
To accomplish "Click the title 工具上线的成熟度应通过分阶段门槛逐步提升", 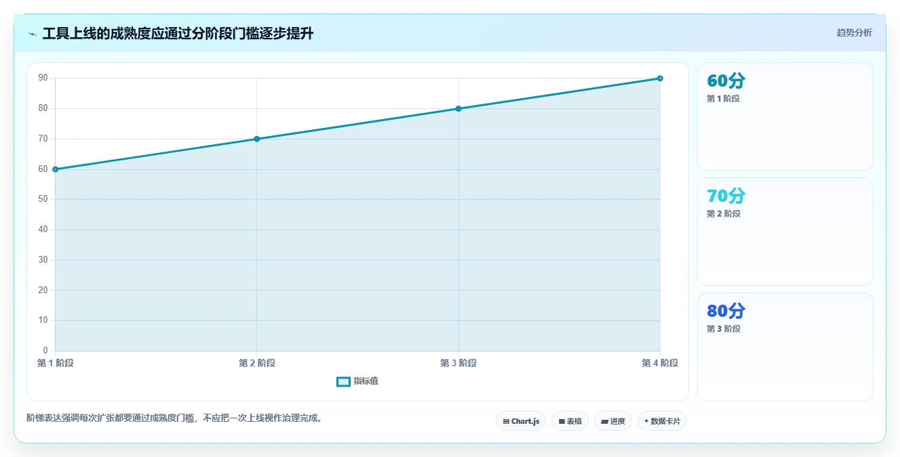I will 178,34.
